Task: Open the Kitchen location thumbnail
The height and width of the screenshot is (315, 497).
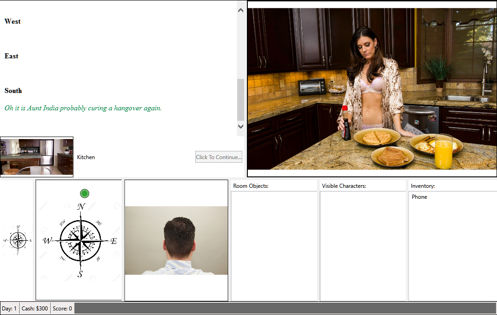Action: click(37, 157)
